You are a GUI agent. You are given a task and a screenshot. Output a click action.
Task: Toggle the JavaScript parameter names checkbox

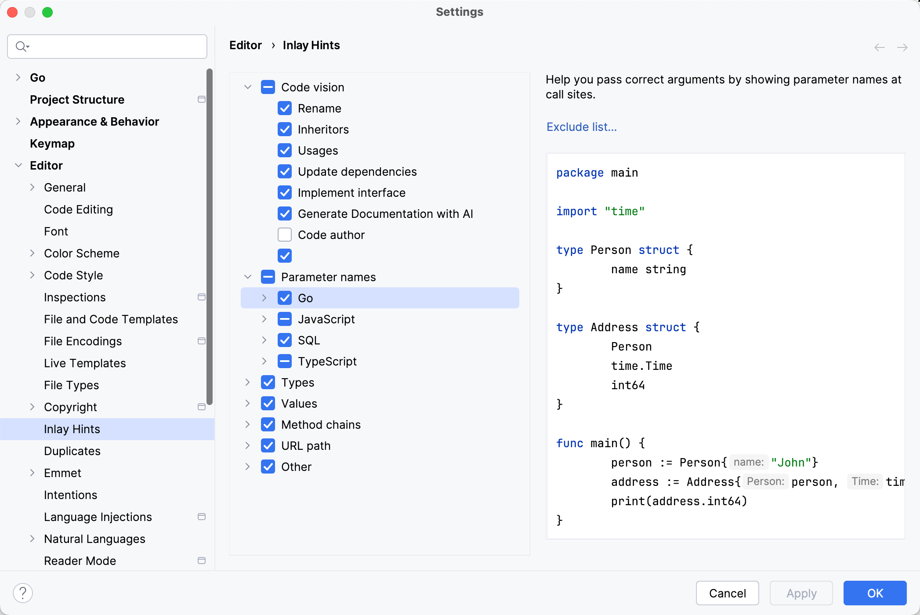[285, 319]
